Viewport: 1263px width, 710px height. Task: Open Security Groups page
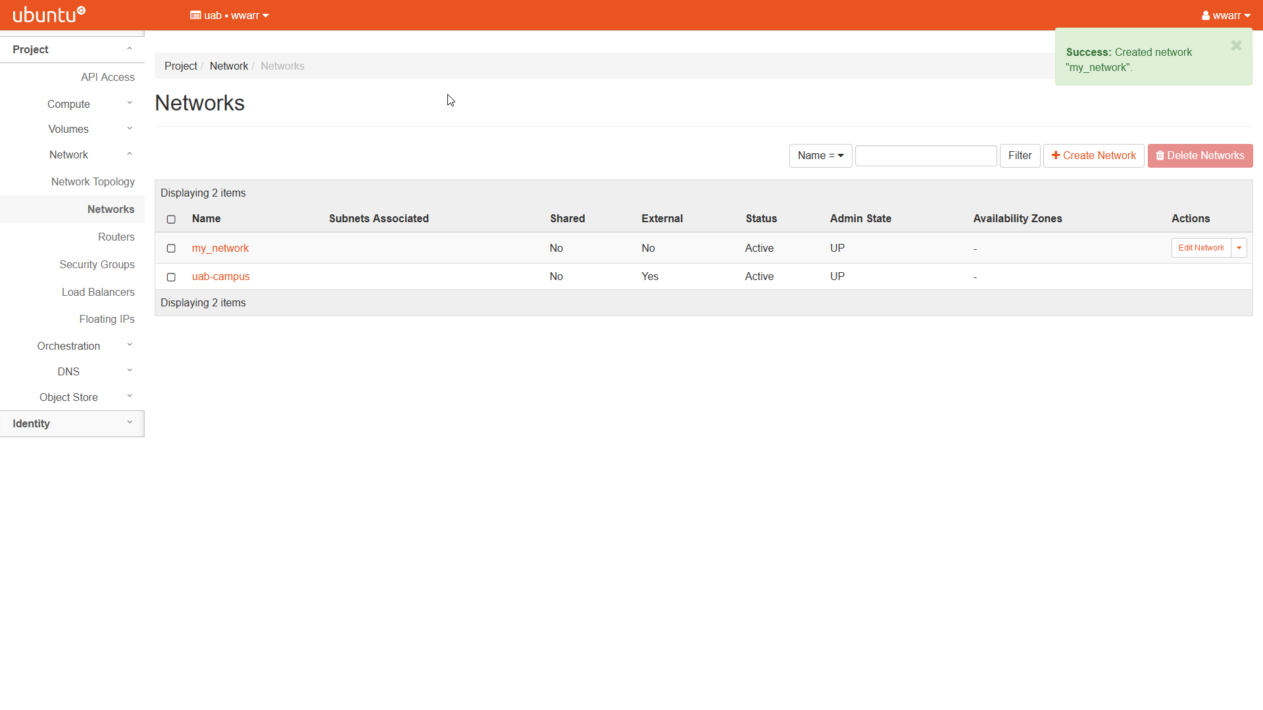(97, 264)
